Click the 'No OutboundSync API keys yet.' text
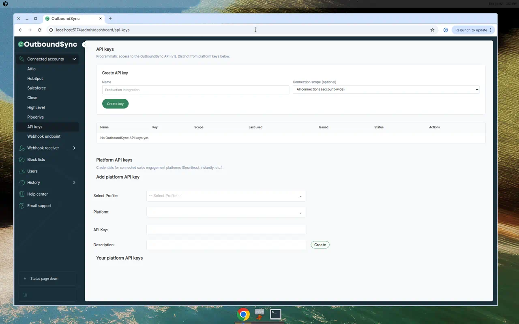Image resolution: width=519 pixels, height=324 pixels. click(x=125, y=138)
